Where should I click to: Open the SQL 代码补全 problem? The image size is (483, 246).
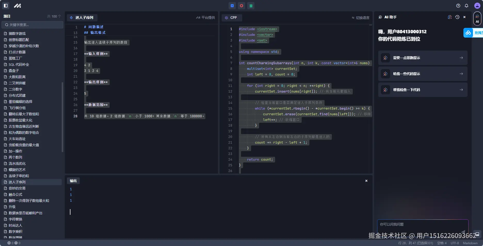click(32, 64)
